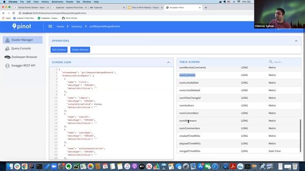Viewport: 305px width, 171px height.
Task: Open Slack from the dock
Action: click(x=17, y=166)
